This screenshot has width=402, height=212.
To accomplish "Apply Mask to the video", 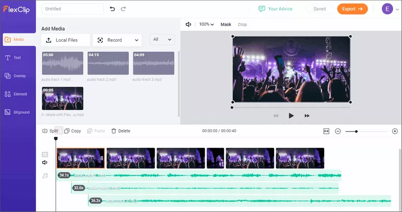I will pyautogui.click(x=226, y=25).
